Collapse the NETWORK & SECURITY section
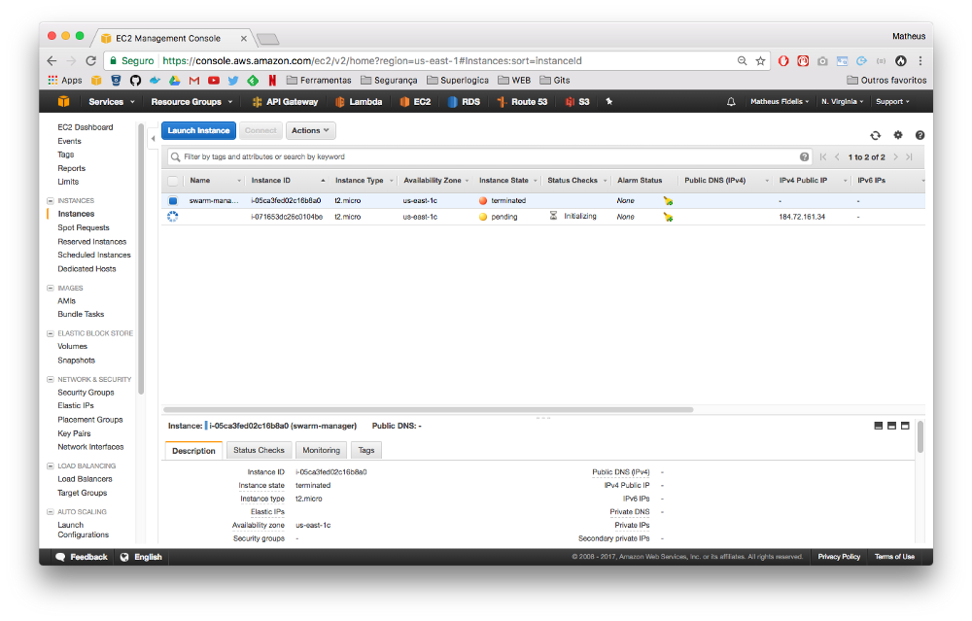 tap(51, 379)
